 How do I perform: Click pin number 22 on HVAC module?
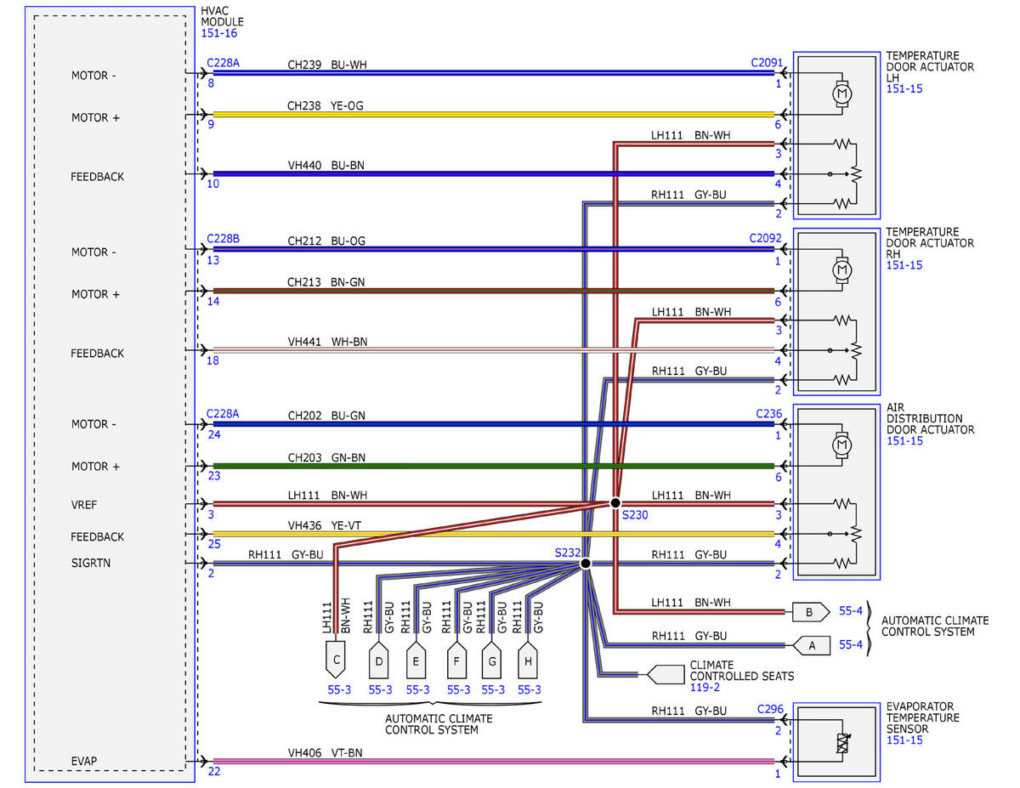pyautogui.click(x=212, y=772)
